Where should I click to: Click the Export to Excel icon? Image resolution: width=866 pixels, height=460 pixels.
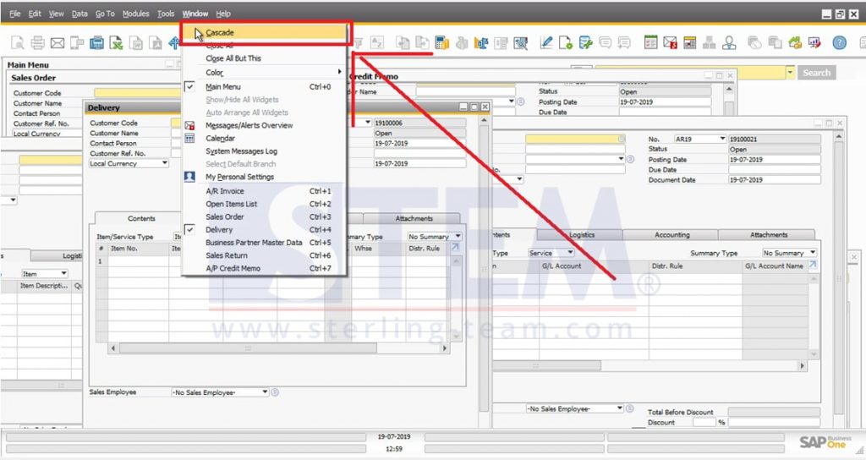(116, 43)
